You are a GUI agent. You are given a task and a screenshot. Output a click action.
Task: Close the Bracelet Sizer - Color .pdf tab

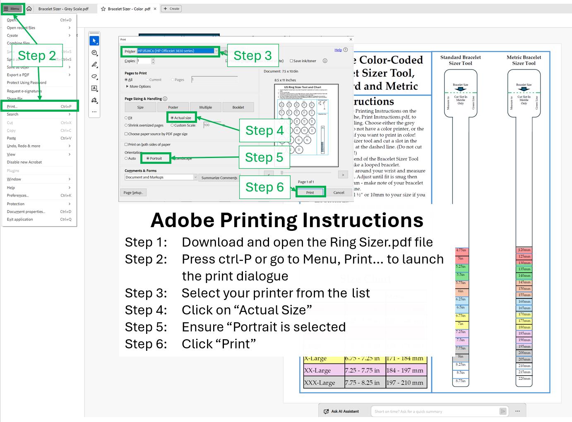(155, 9)
